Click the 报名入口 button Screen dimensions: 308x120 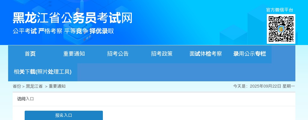(64, 115)
